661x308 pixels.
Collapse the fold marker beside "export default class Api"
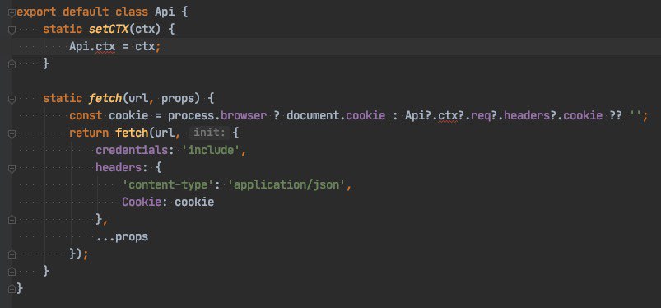click(12, 12)
